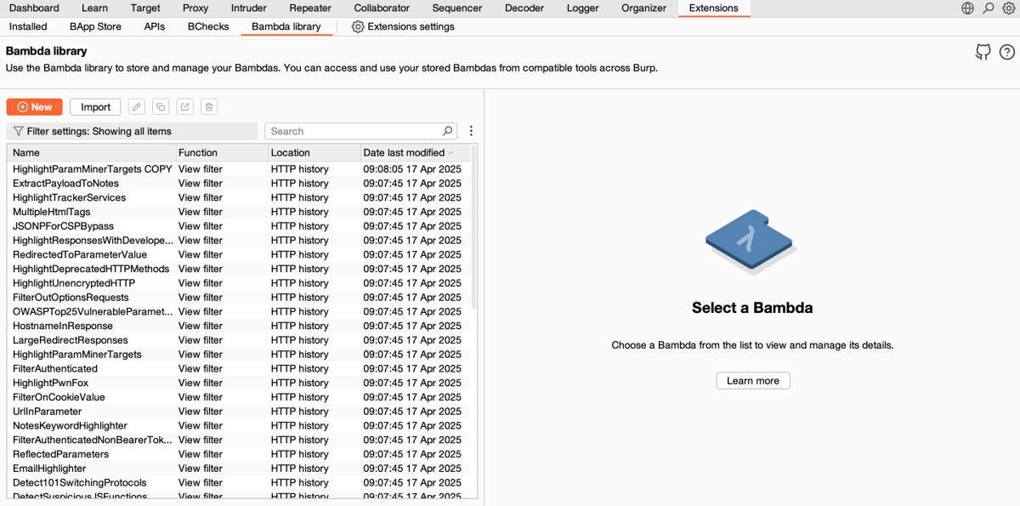This screenshot has width=1020, height=506.
Task: Select the Decoder tab
Action: pos(524,9)
